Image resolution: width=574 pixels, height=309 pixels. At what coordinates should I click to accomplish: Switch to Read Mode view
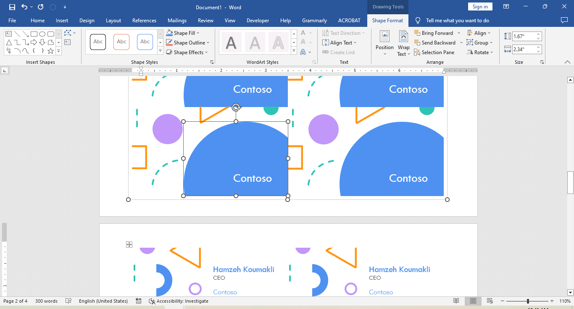pyautogui.click(x=456, y=301)
